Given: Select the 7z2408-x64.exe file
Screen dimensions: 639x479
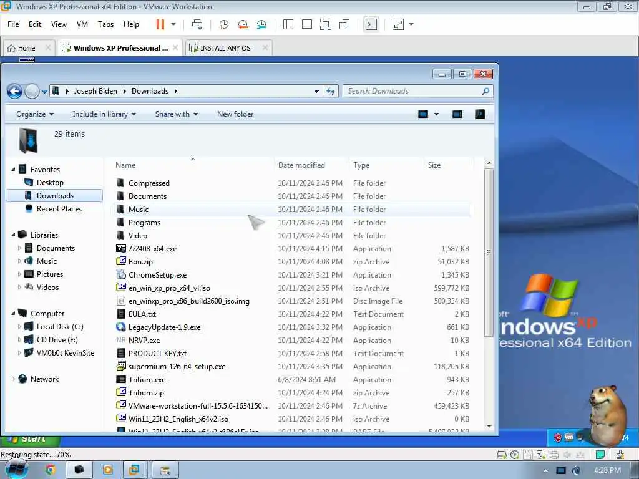Looking at the screenshot, I should [152, 248].
